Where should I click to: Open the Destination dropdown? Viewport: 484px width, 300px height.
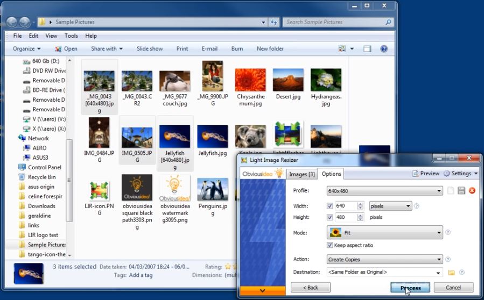click(438, 273)
